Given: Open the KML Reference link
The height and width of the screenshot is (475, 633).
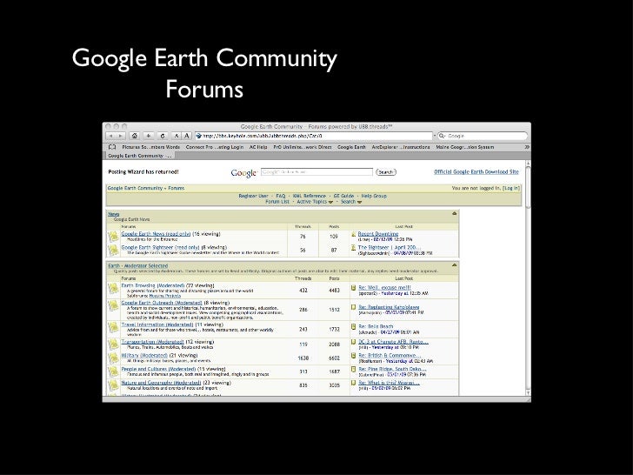Looking at the screenshot, I should click(x=310, y=196).
